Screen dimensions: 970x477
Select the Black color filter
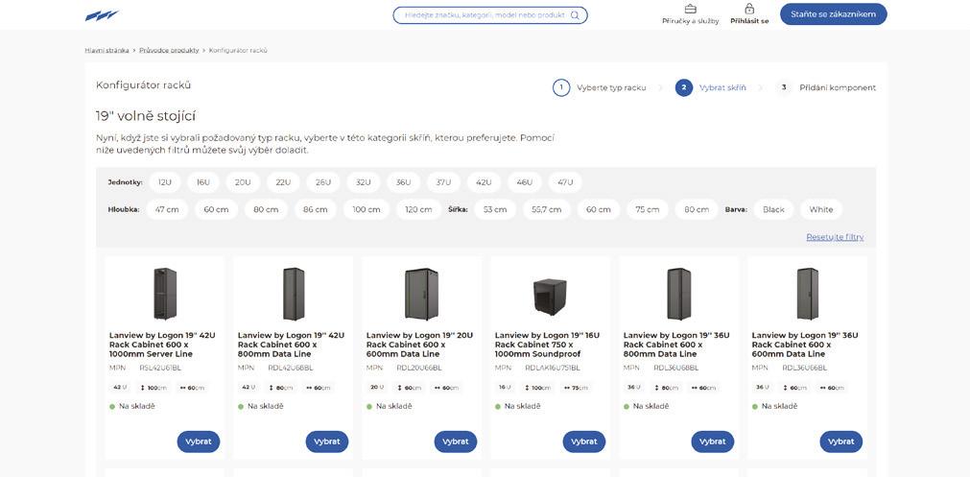[773, 209]
